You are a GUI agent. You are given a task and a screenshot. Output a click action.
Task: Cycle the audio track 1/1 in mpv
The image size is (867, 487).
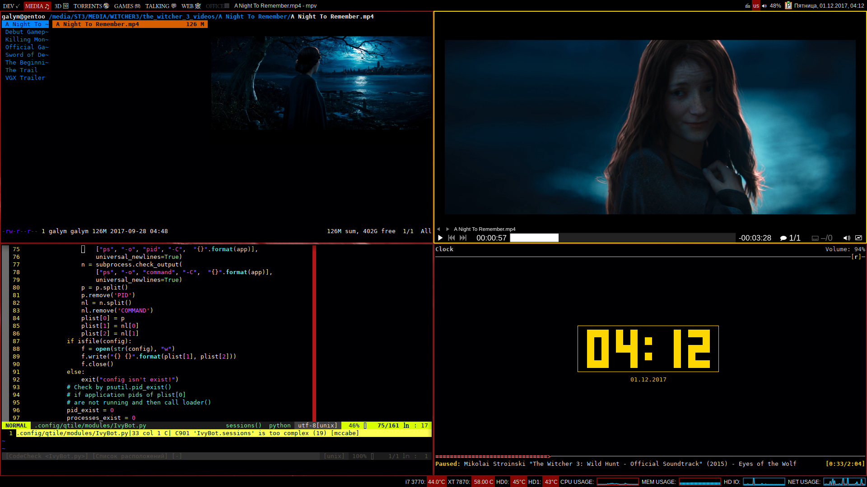click(x=790, y=238)
